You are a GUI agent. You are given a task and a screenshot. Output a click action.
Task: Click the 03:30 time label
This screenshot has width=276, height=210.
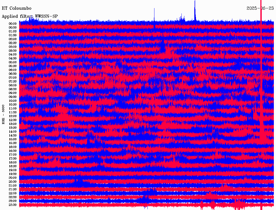pos(13,51)
